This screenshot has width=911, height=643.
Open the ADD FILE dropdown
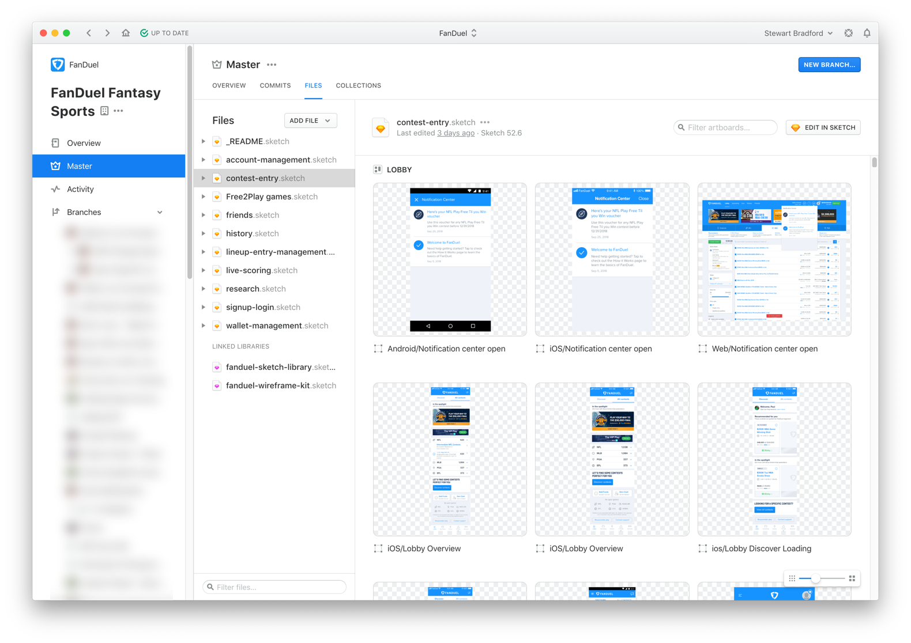[x=310, y=120]
